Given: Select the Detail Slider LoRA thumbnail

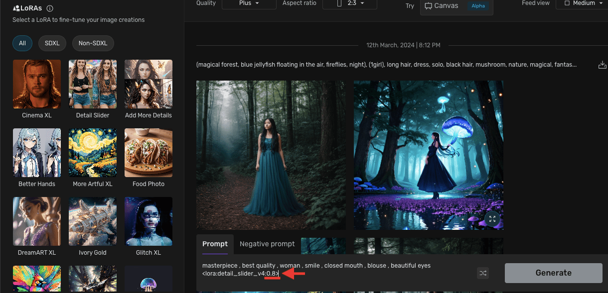Looking at the screenshot, I should pyautogui.click(x=92, y=84).
